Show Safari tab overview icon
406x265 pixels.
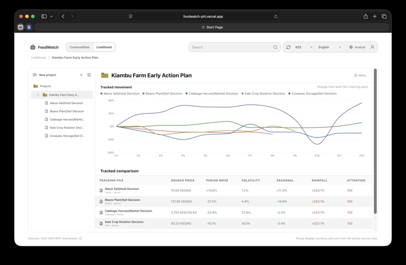click(x=384, y=16)
